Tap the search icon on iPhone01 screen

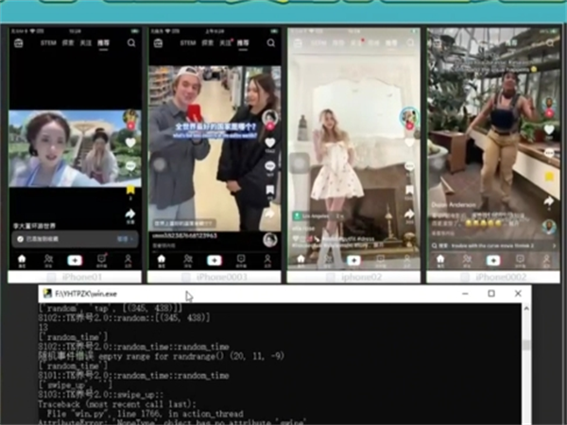point(130,42)
